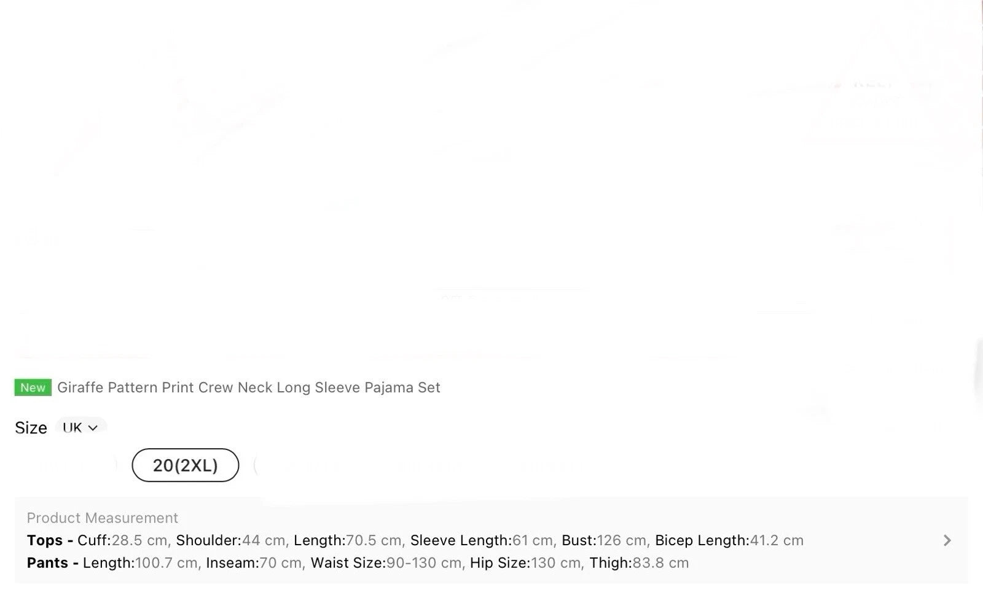Image resolution: width=983 pixels, height=598 pixels.
Task: Click the Size label
Action: 31,428
